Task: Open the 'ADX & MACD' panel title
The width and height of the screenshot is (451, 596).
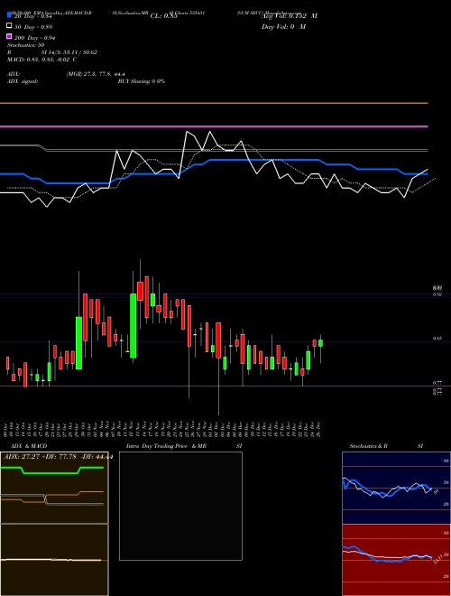Action: (x=29, y=446)
